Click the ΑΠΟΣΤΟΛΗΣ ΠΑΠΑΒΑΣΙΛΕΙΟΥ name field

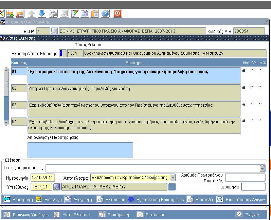click(x=114, y=187)
